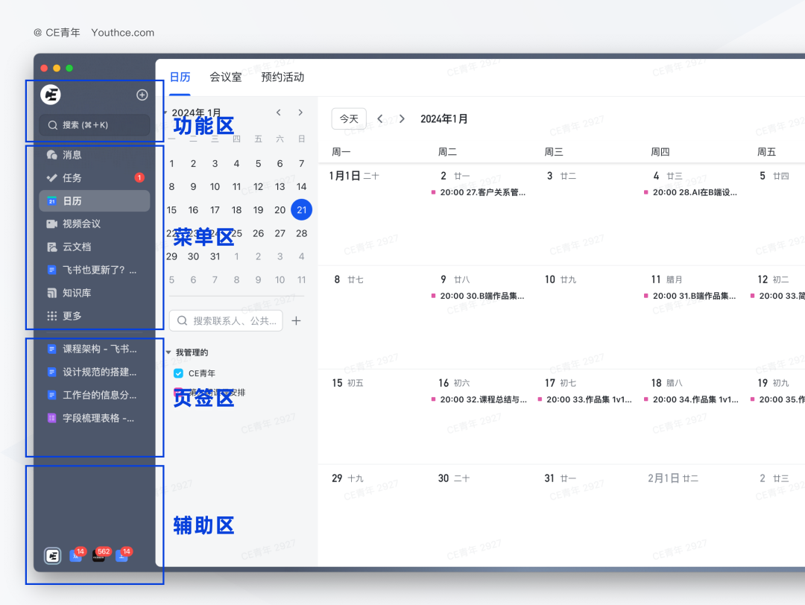805x605 pixels.
Task: Click the plus circle icon in sidebar header
Action: point(142,95)
